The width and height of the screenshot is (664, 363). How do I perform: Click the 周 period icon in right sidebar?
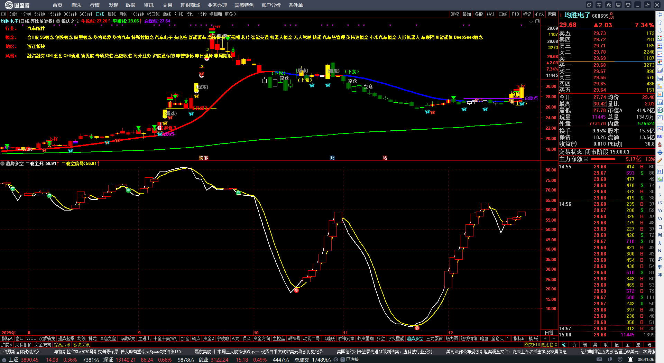660,235
